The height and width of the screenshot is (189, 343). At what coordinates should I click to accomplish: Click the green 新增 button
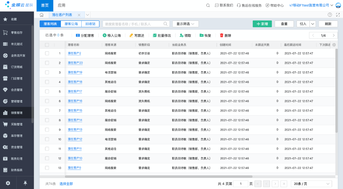tap(262, 24)
